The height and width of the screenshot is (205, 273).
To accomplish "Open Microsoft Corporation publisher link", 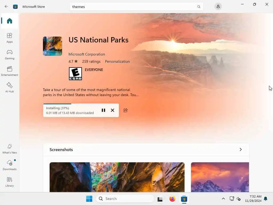I will [87, 54].
